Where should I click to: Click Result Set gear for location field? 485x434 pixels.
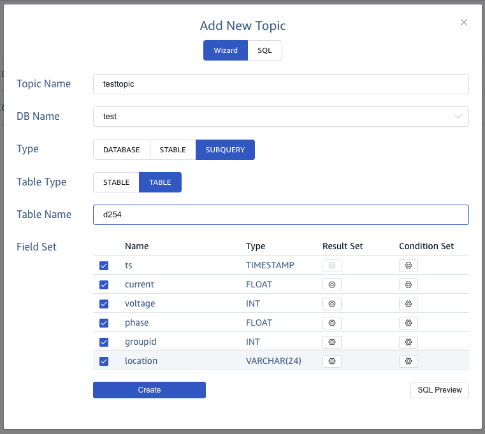click(332, 361)
